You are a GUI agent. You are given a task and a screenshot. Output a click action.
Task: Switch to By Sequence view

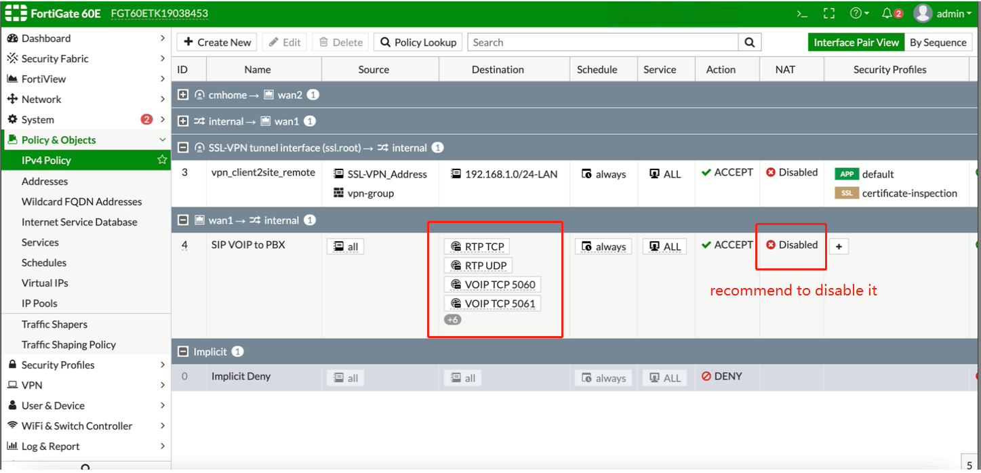pyautogui.click(x=938, y=42)
